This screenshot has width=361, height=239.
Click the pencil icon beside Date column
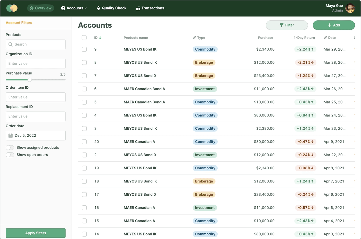point(325,38)
